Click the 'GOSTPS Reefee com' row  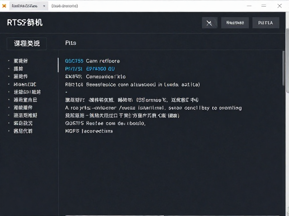105,123
